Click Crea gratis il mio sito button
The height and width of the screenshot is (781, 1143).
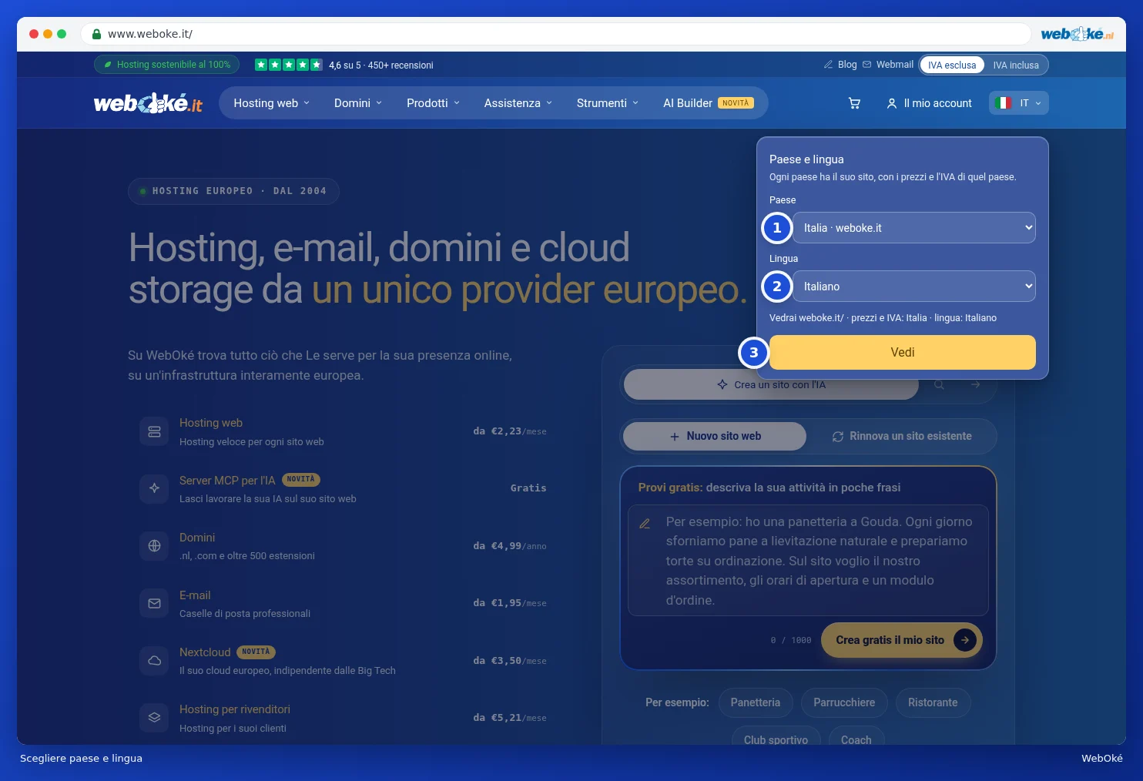[902, 640]
